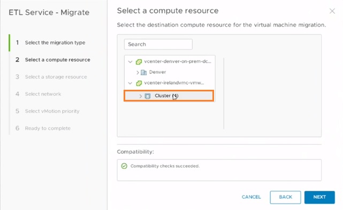This screenshot has height=210, width=343.
Task: Click the Denver datacenter icon
Action: pos(144,72)
